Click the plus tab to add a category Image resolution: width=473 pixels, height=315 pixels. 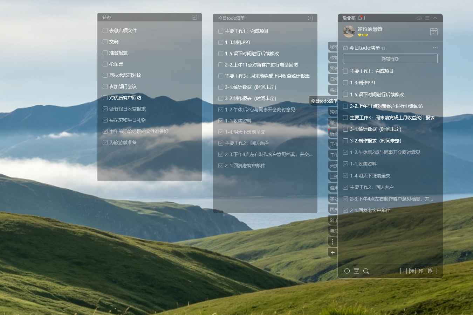[x=333, y=253]
